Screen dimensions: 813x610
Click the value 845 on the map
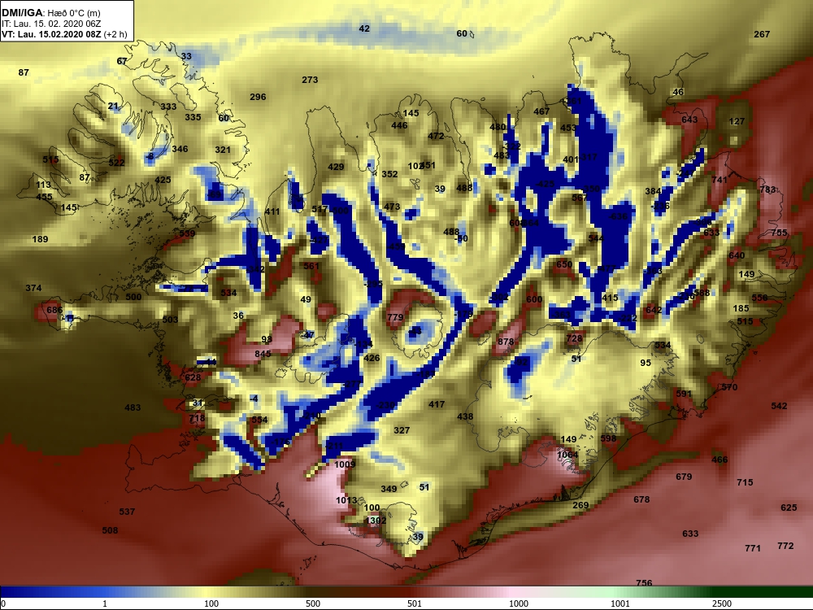[x=263, y=355]
